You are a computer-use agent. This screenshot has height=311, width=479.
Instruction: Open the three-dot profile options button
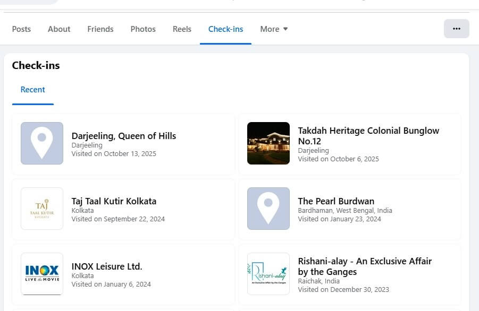coord(456,29)
